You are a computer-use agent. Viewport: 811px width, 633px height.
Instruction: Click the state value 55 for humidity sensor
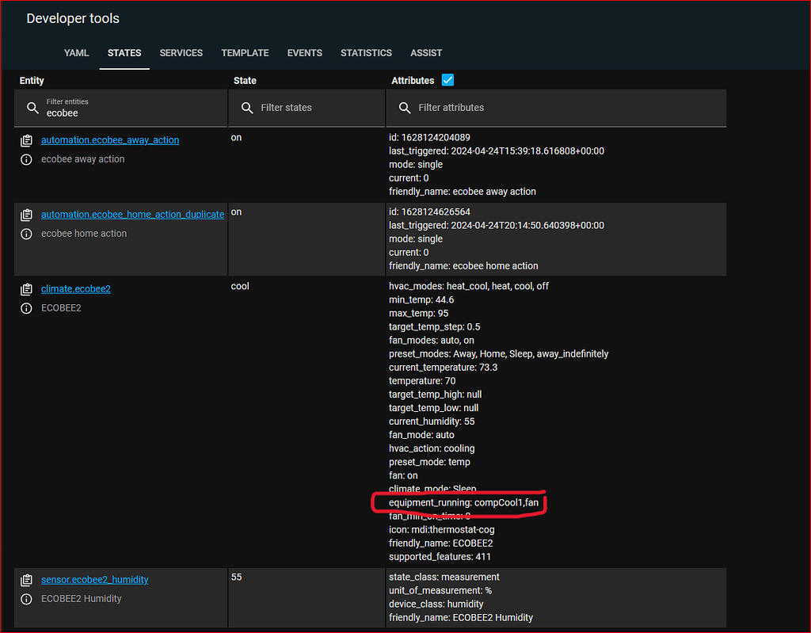point(236,577)
